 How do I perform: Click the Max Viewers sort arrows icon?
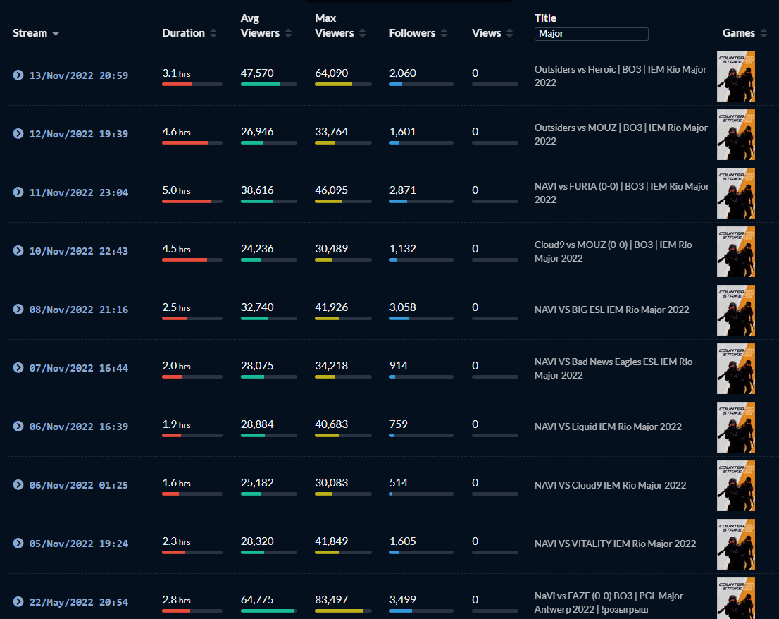tap(362, 33)
